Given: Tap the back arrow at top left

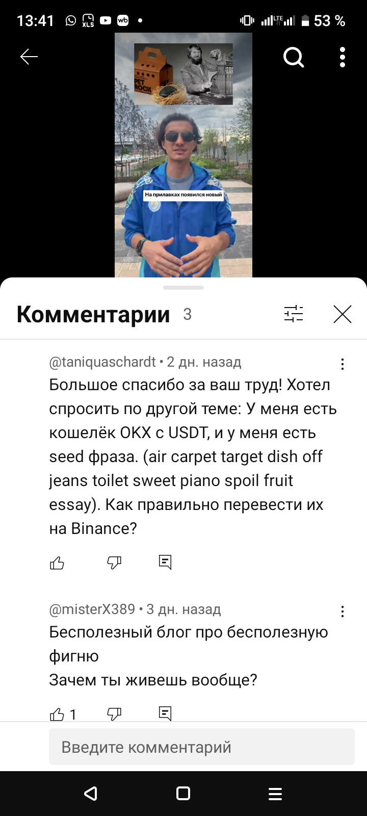Looking at the screenshot, I should pyautogui.click(x=29, y=57).
